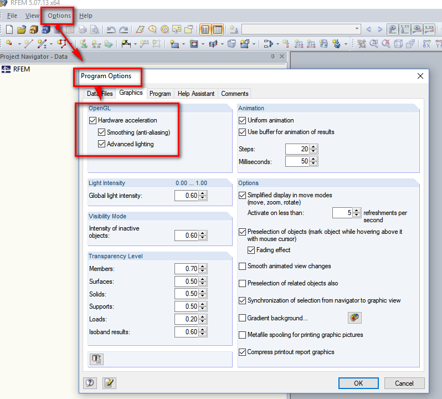Open the dropdown arrow next to New Opening

[x=203, y=44]
